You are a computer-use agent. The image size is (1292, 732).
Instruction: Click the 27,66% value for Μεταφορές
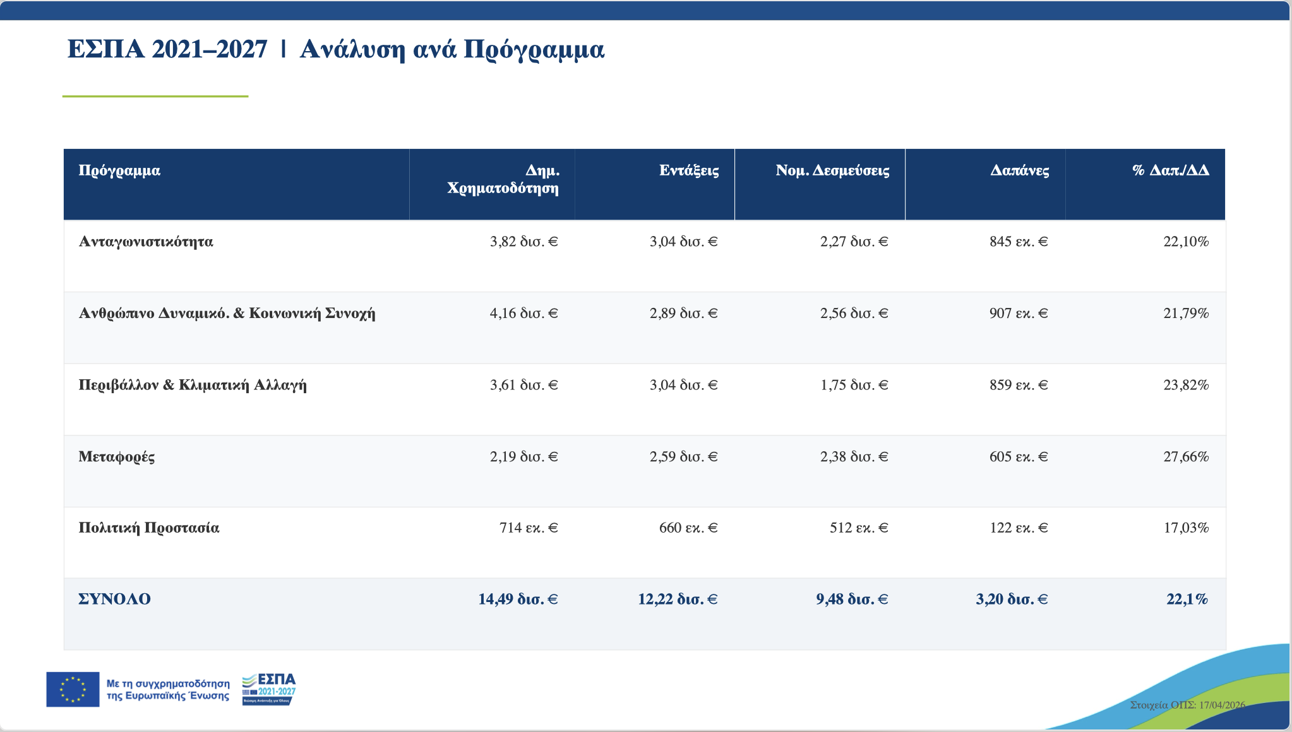point(1186,457)
